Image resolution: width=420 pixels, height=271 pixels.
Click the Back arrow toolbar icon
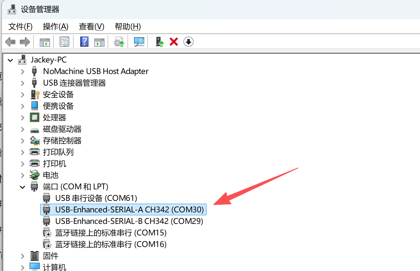pyautogui.click(x=10, y=42)
